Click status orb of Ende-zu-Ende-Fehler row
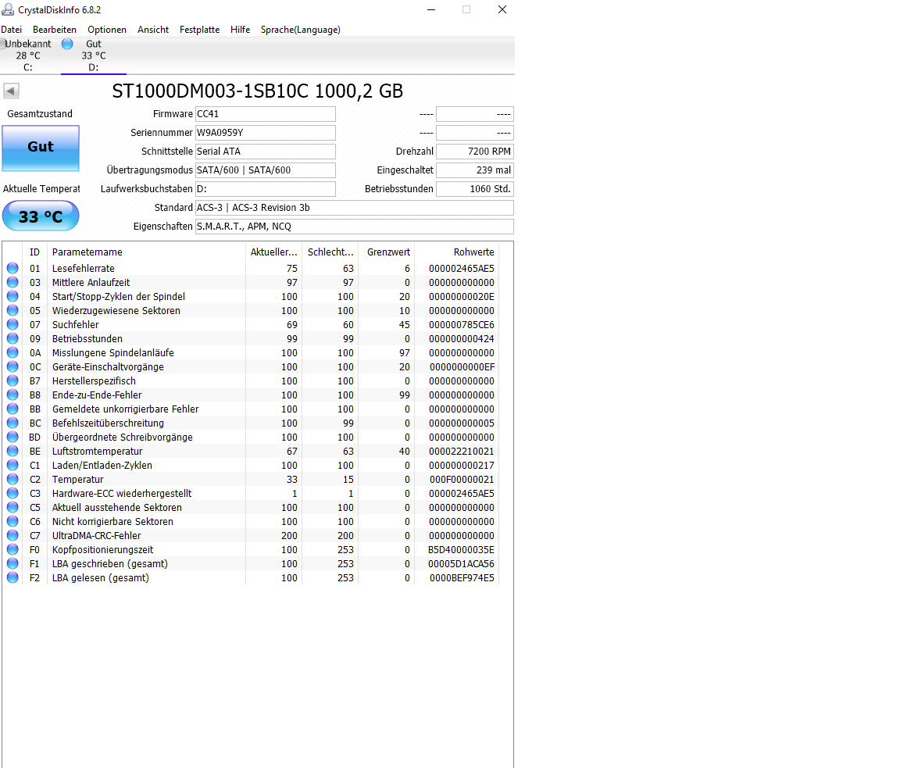 point(12,395)
